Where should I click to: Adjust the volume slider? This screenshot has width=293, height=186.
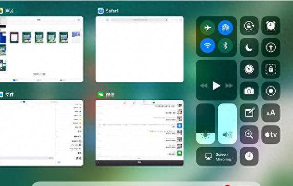point(227,123)
